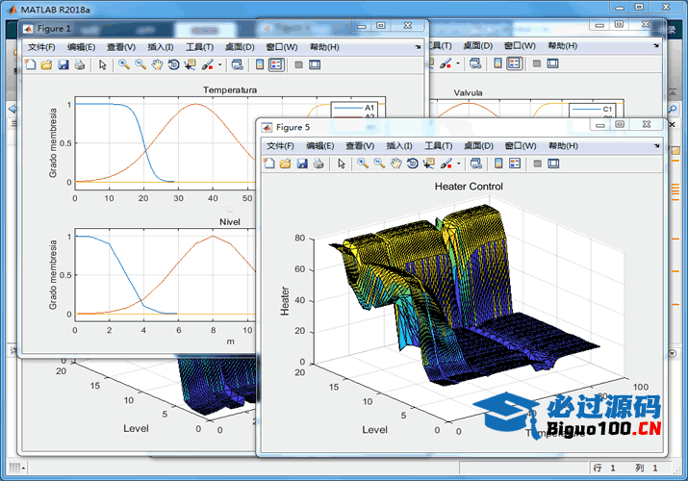Screen dimensions: 688x481
Task: Insert colorbar in Figure 1
Action: coord(260,64)
